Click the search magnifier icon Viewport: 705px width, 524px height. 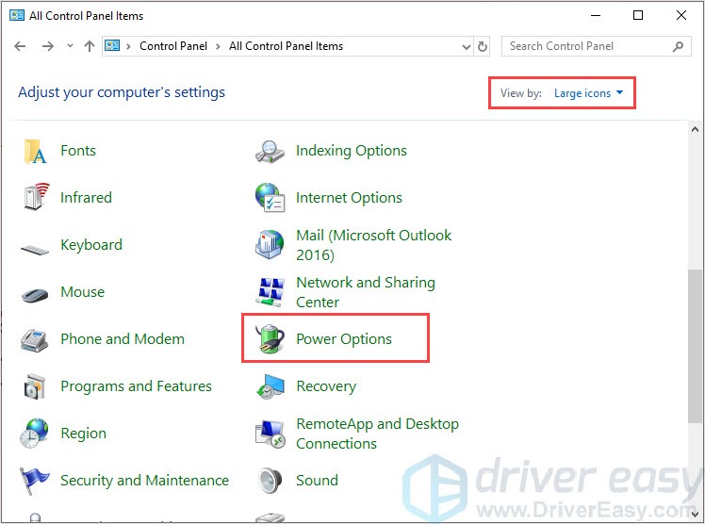pyautogui.click(x=678, y=46)
